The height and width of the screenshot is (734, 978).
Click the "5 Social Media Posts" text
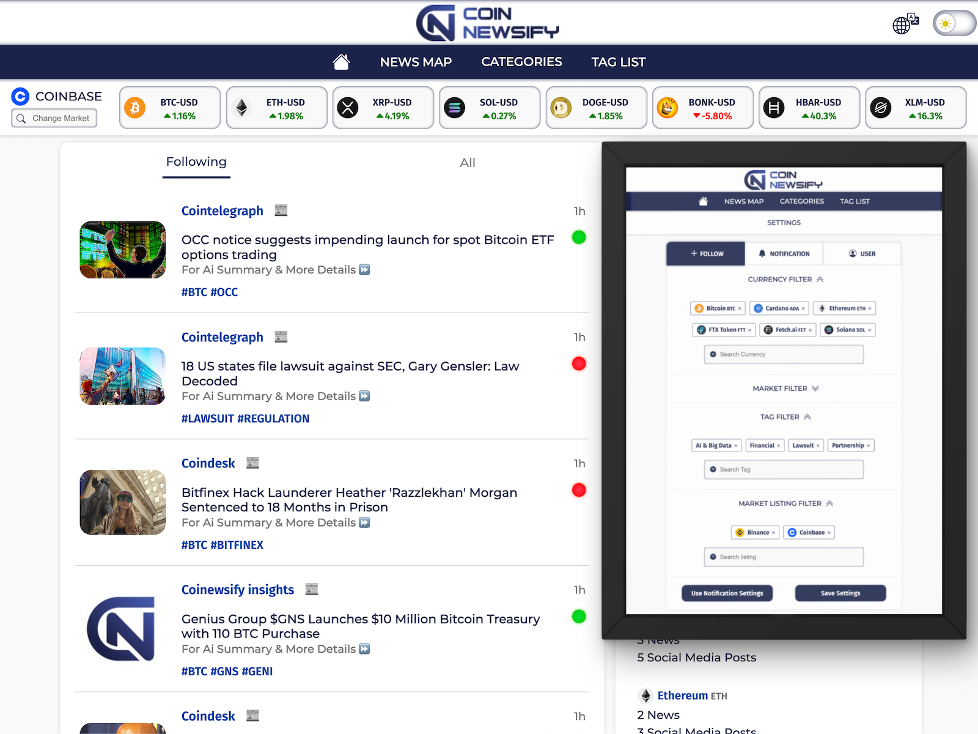tap(697, 658)
